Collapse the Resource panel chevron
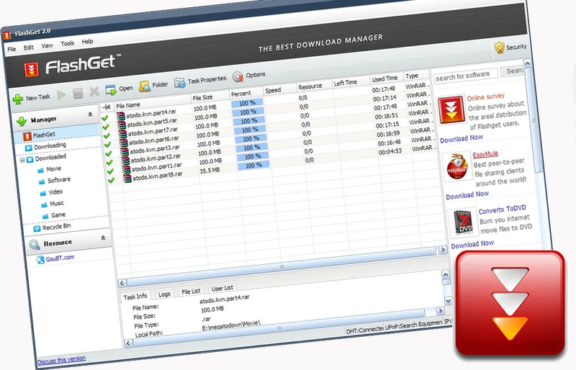 point(103,238)
